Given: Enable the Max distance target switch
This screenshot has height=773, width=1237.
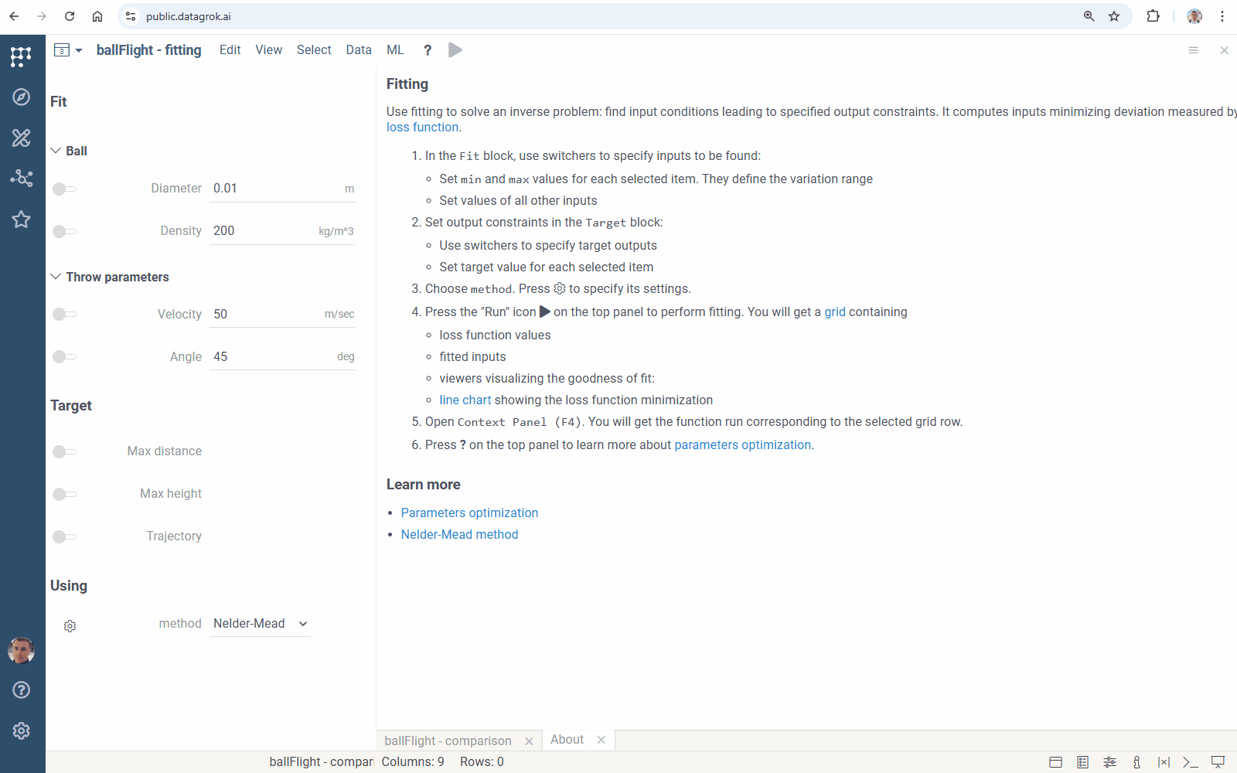Looking at the screenshot, I should (x=64, y=451).
